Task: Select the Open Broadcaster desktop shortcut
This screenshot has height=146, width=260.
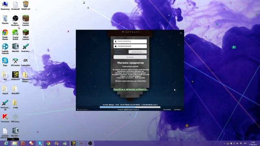Action: 15,20
